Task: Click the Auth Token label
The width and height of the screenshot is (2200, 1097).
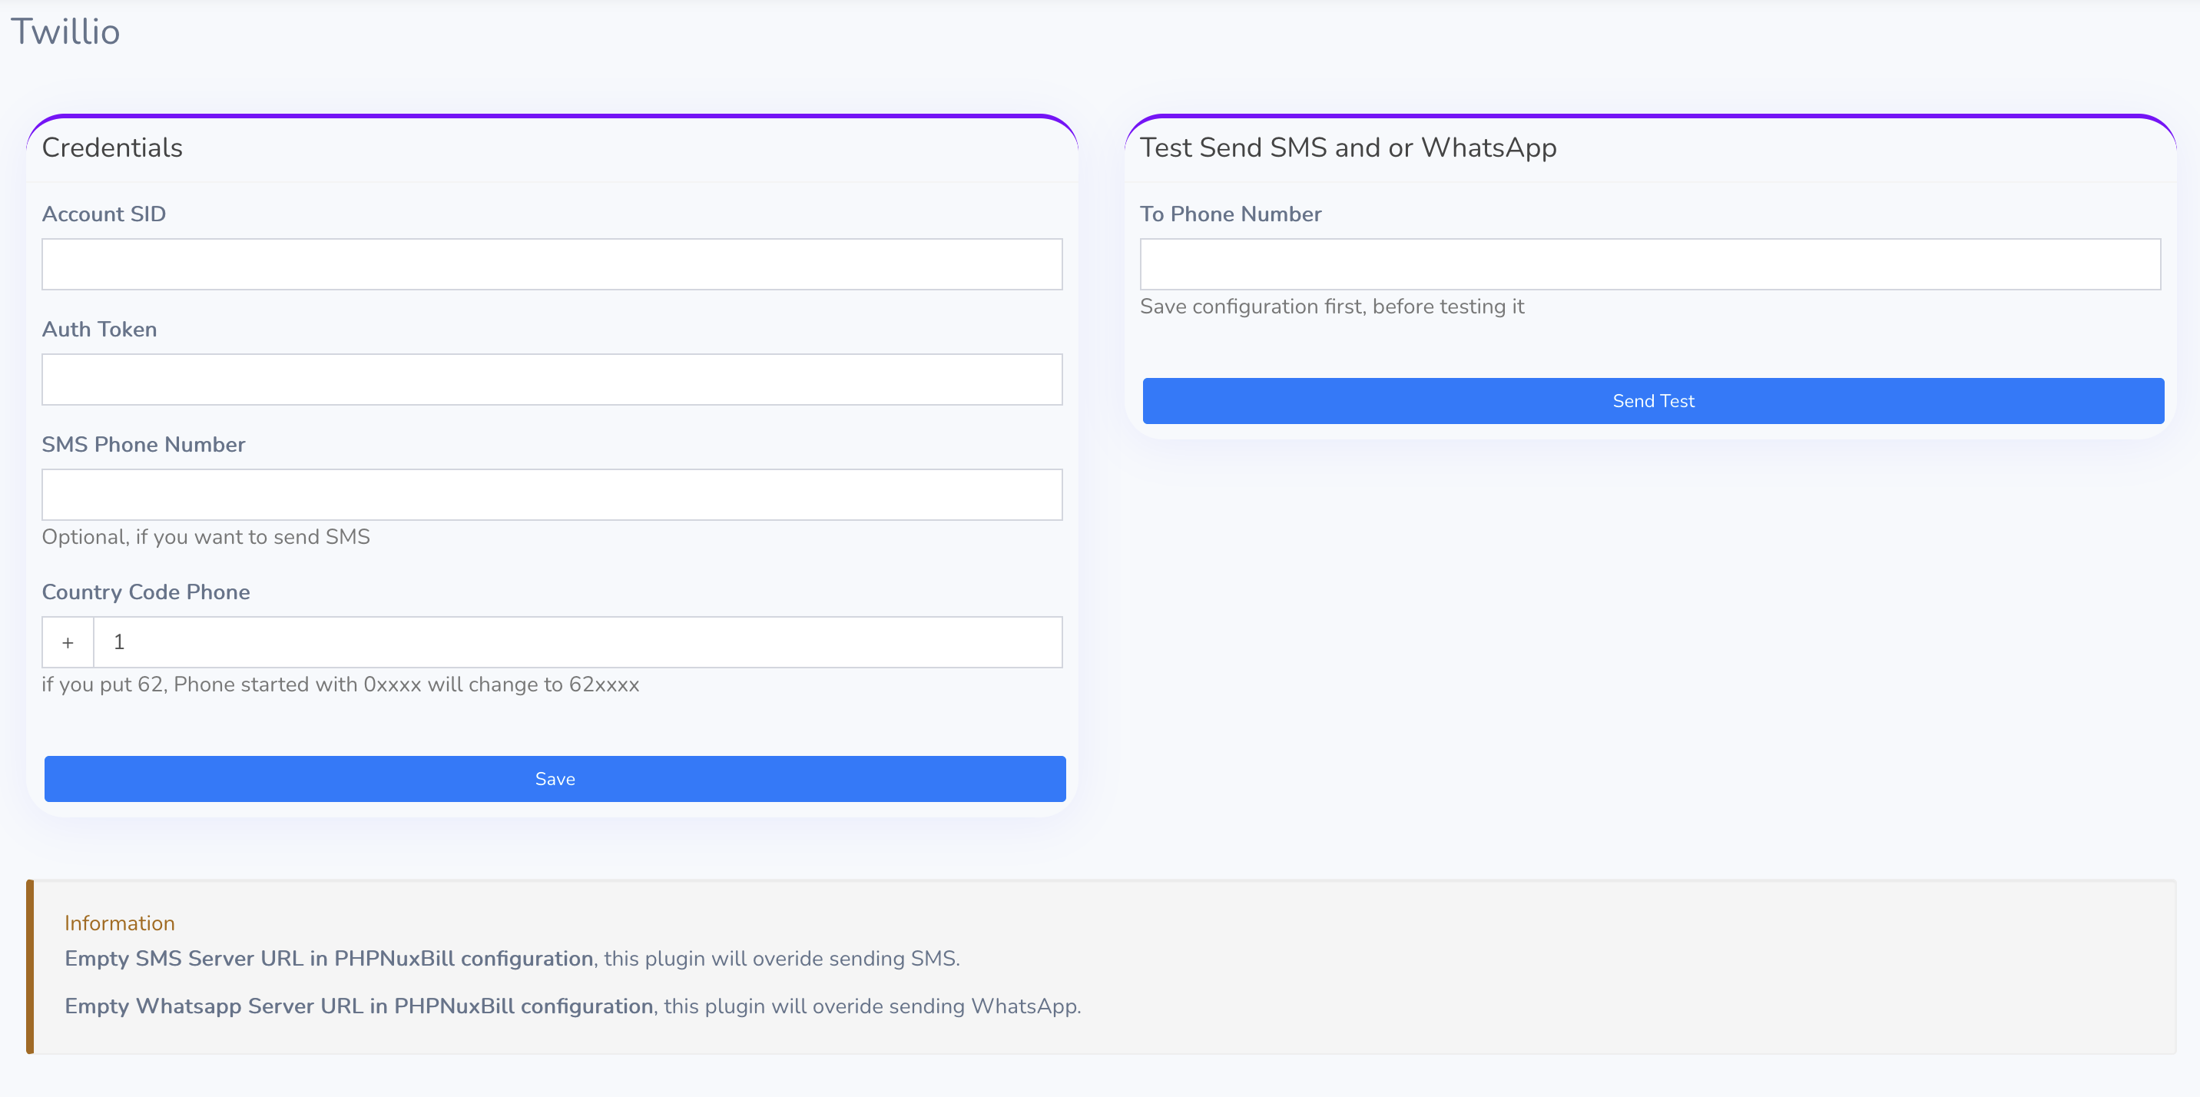Action: tap(99, 330)
